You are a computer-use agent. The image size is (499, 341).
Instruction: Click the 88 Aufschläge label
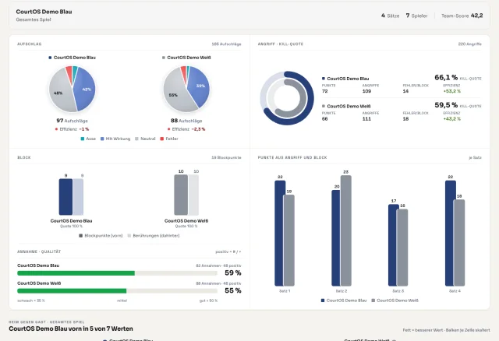click(186, 121)
